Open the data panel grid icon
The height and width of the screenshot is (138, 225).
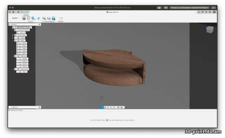point(10,12)
